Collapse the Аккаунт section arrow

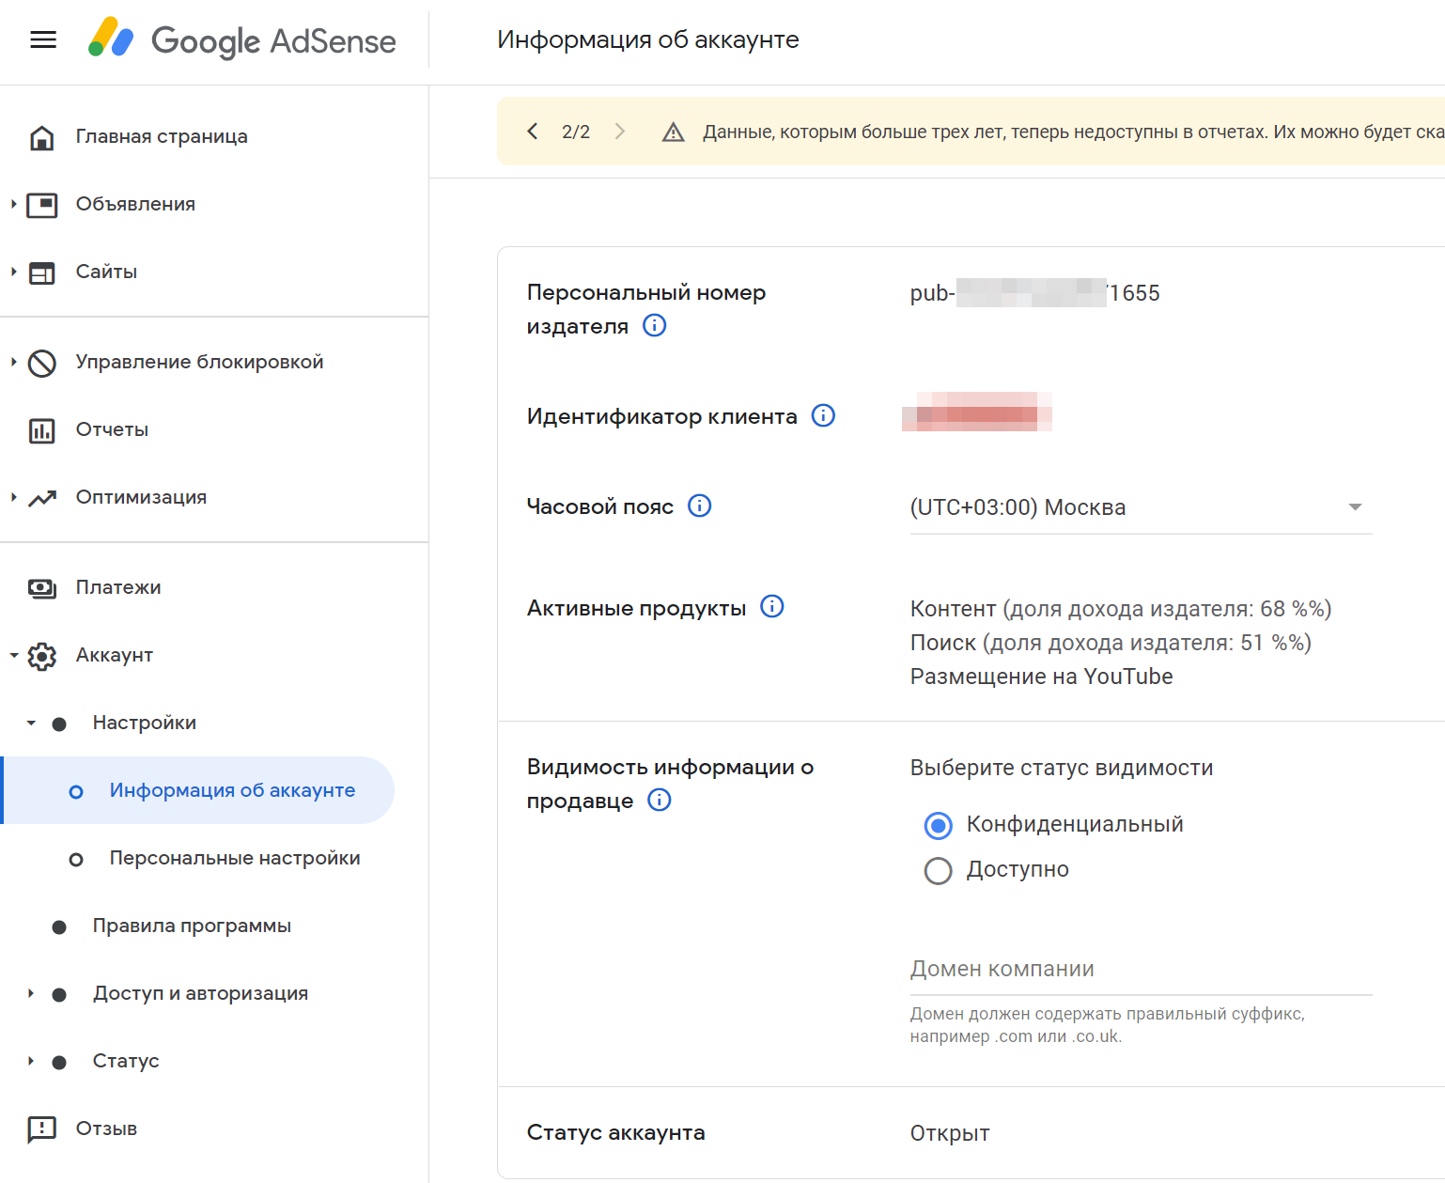point(14,655)
